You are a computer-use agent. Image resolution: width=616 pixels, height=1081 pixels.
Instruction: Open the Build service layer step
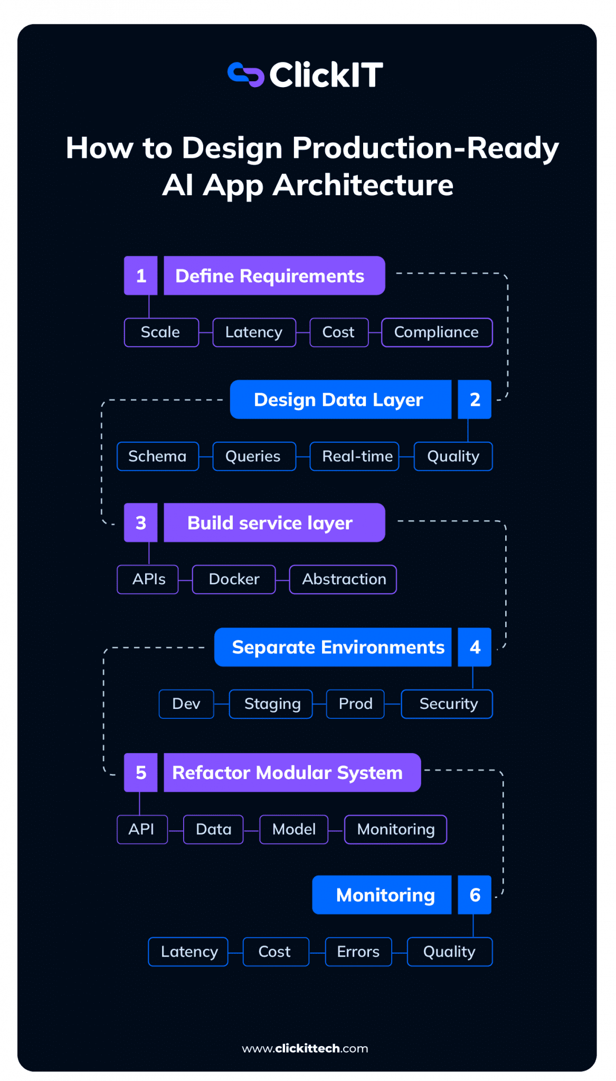click(274, 523)
